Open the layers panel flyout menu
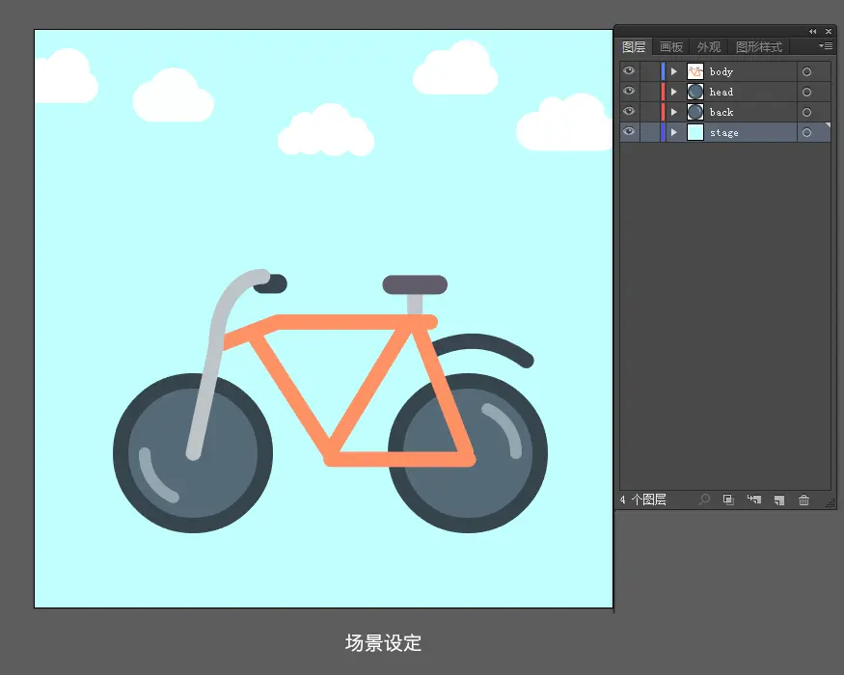 [826, 46]
